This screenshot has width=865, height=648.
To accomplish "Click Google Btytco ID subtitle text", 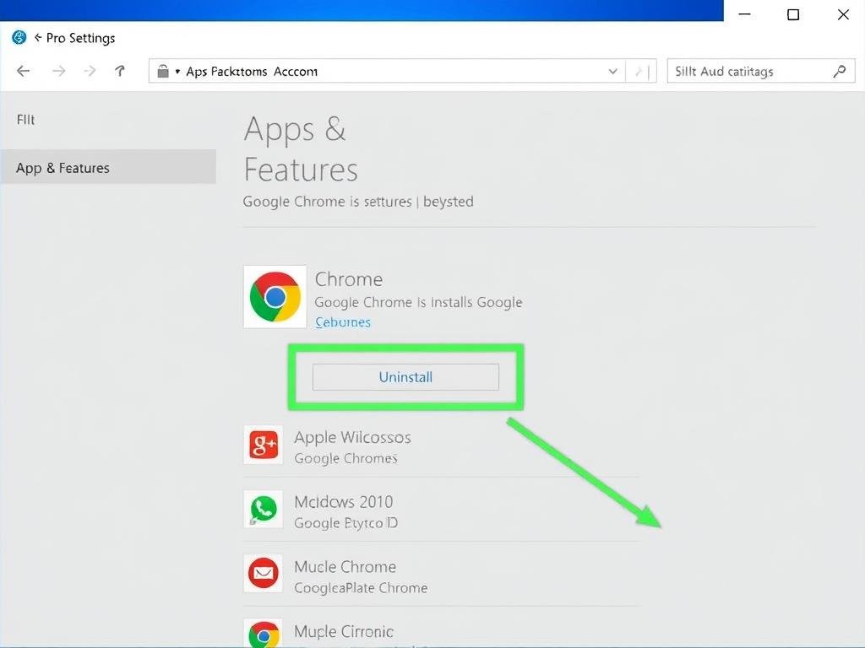I will (x=345, y=523).
